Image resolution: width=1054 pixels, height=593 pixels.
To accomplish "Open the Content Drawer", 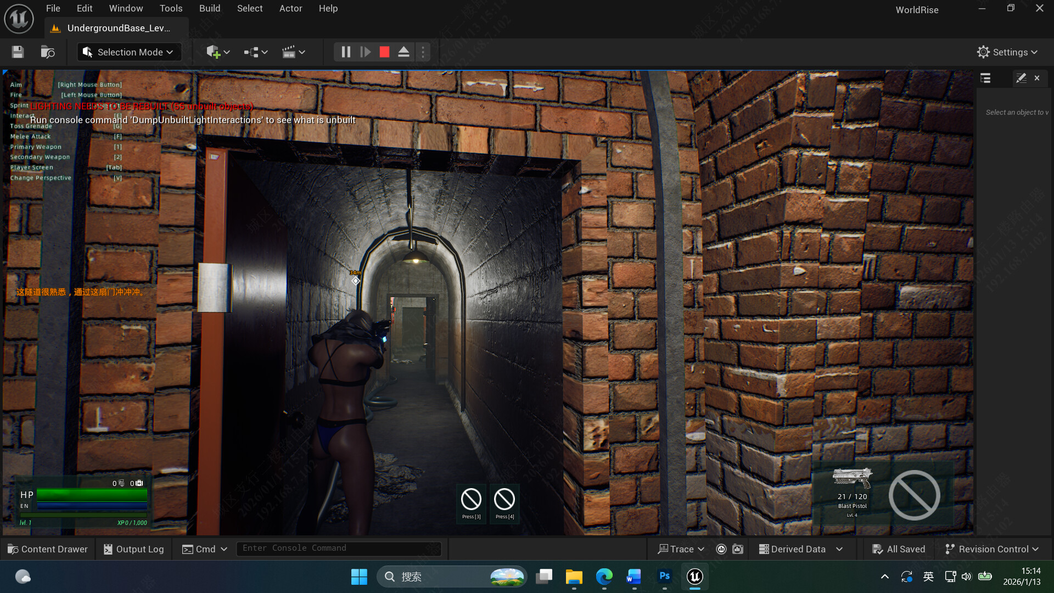I will pyautogui.click(x=48, y=549).
